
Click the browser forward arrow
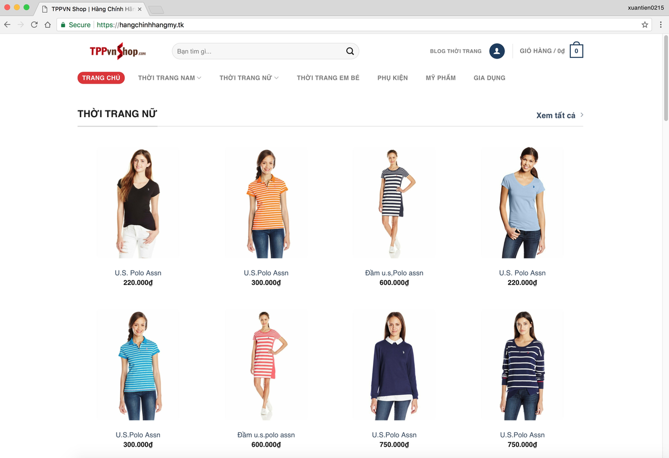pyautogui.click(x=21, y=25)
